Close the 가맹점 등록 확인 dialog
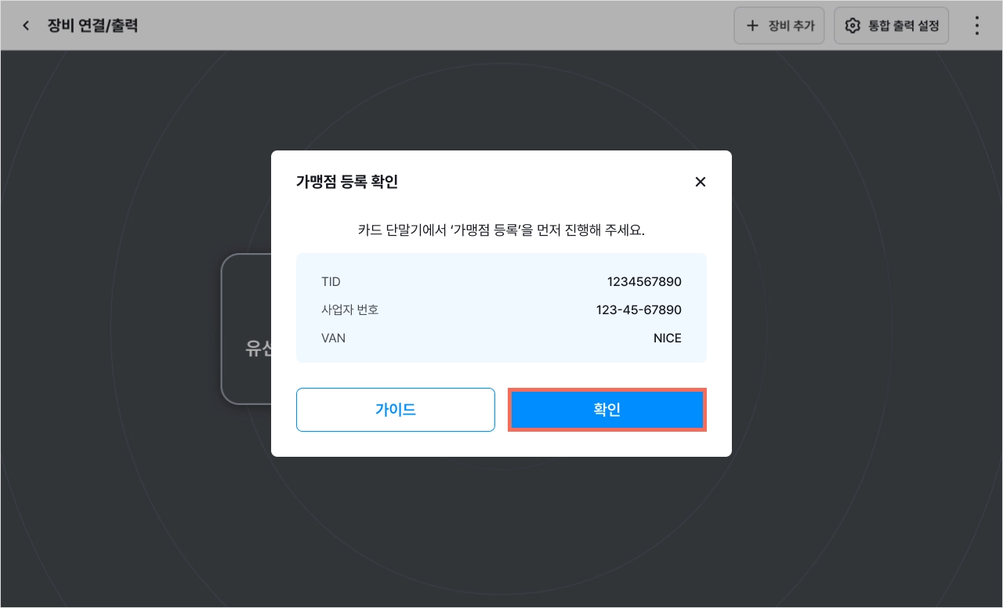Viewport: 1003px width, 608px height. pos(701,182)
